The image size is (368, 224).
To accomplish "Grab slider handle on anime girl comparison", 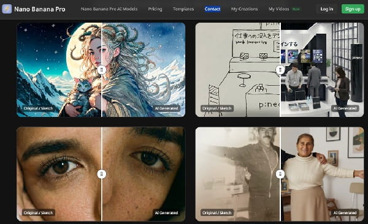I will click(102, 70).
